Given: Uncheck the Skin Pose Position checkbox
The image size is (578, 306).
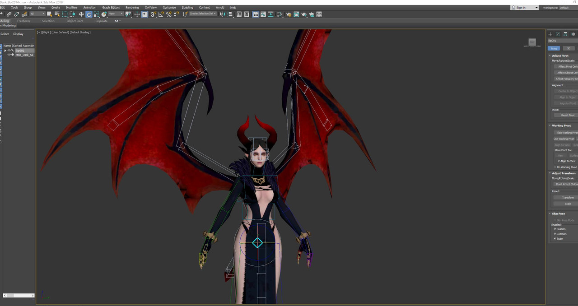Looking at the screenshot, I should coord(555,229).
